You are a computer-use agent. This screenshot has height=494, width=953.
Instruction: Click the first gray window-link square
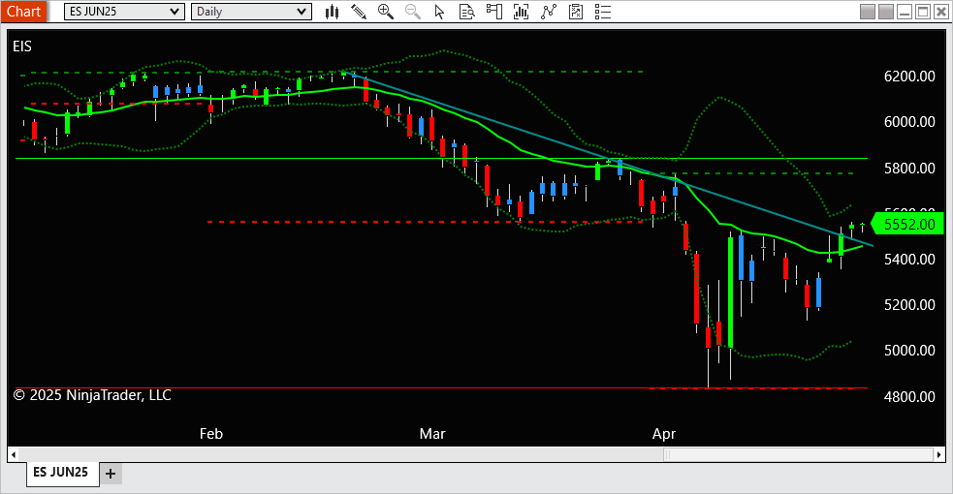(868, 12)
